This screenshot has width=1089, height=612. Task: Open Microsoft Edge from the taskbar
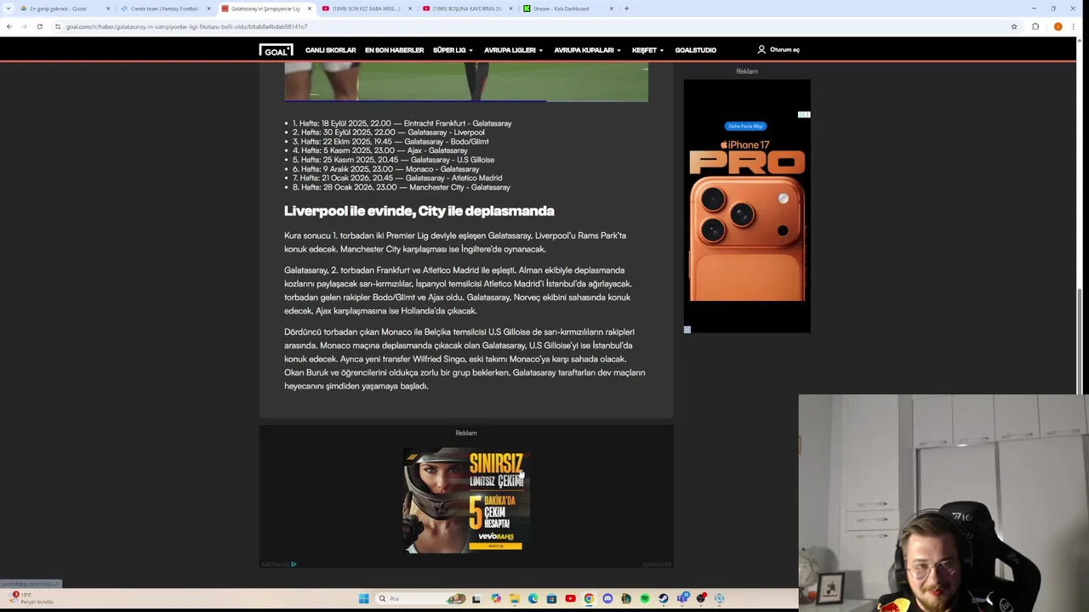533,598
